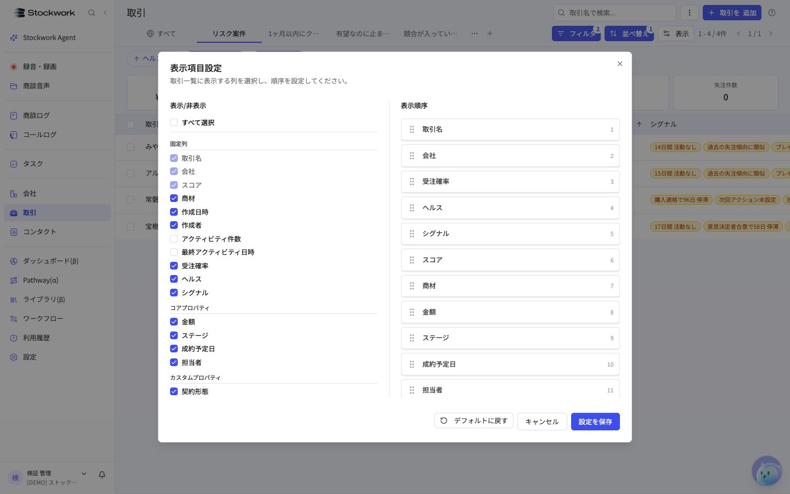Add a new view tab with plus icon
Viewport: 790px width, 494px height.
(490, 33)
